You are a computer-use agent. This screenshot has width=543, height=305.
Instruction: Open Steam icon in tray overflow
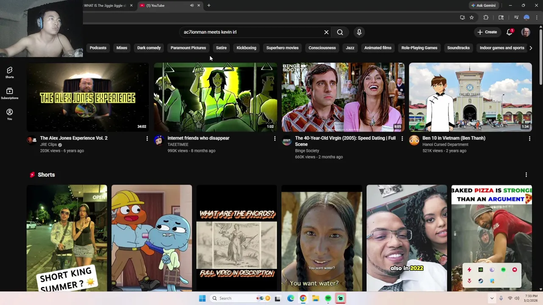click(x=481, y=281)
